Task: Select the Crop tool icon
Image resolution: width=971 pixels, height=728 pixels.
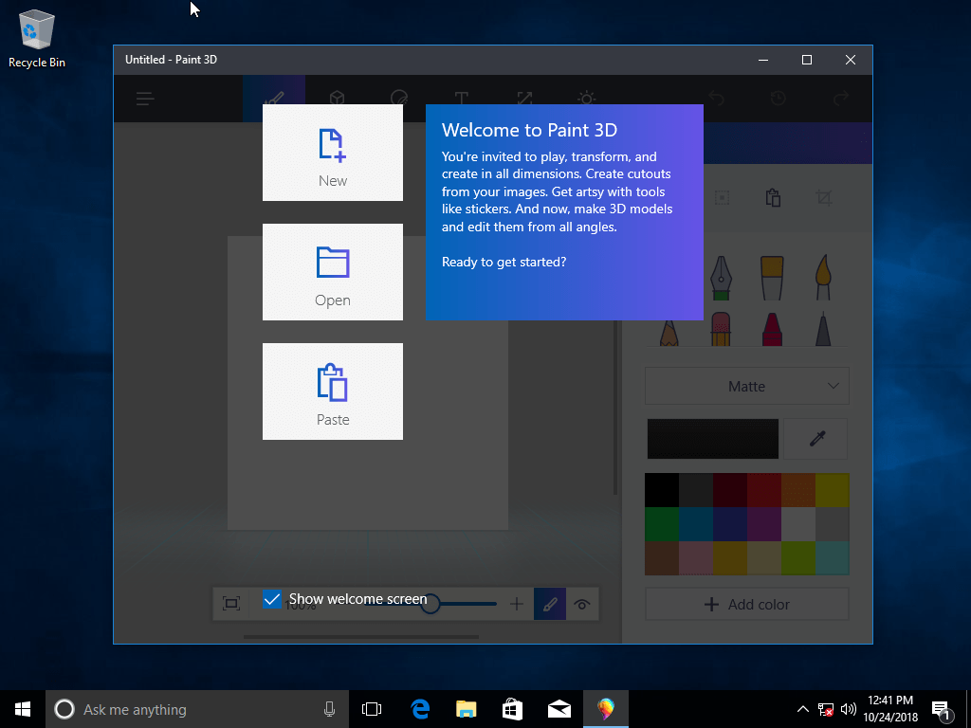Action: pyautogui.click(x=824, y=198)
